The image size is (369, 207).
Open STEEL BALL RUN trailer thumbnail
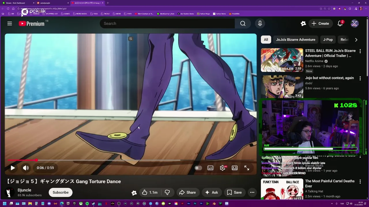tap(282, 60)
